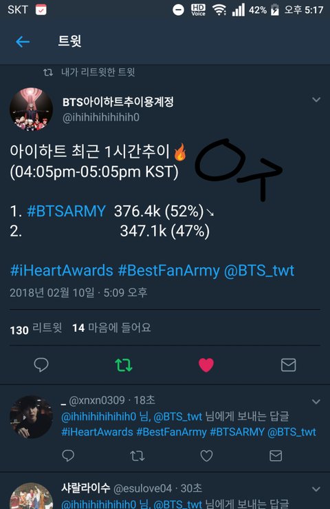Tap the #iHeartAwards hashtag in main tweet
This screenshot has width=330, height=509.
pyautogui.click(x=62, y=271)
